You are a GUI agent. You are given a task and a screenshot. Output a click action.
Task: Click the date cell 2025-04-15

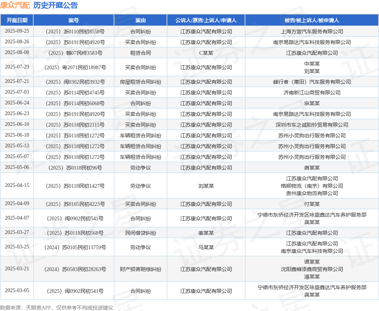pos(17,185)
